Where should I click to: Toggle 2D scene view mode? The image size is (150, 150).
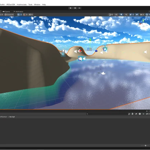pos(116,15)
